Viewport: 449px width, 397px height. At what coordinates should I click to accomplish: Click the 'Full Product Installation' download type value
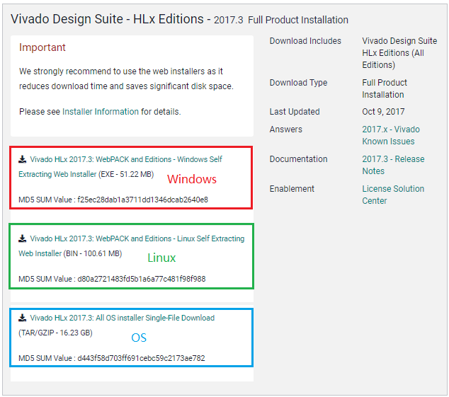(385, 88)
